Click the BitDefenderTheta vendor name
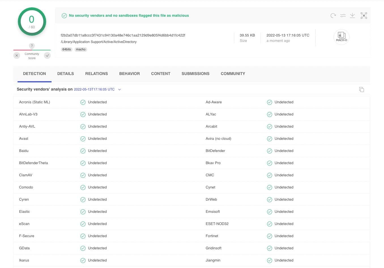Image resolution: width=384 pixels, height=268 pixels. [33, 163]
